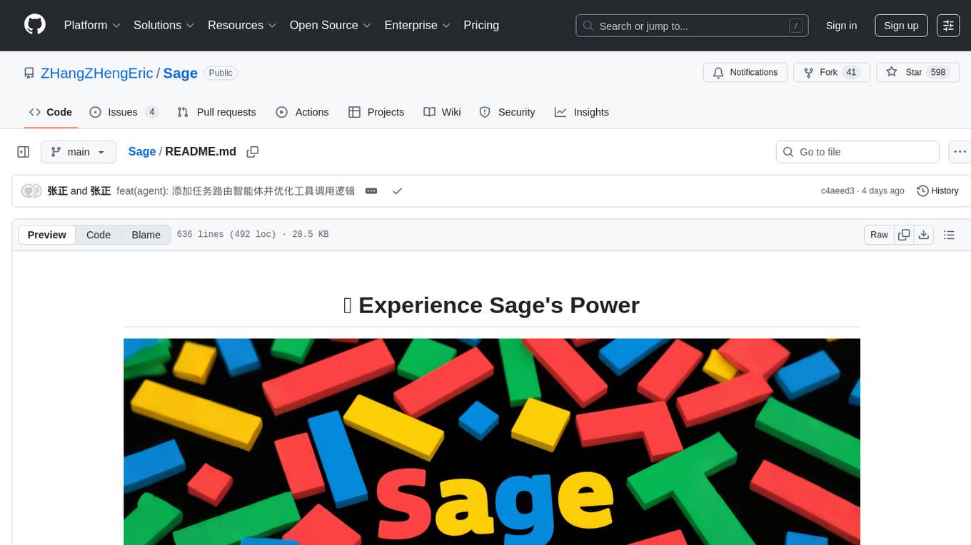Open the Projects tab
971x545 pixels.
376,112
